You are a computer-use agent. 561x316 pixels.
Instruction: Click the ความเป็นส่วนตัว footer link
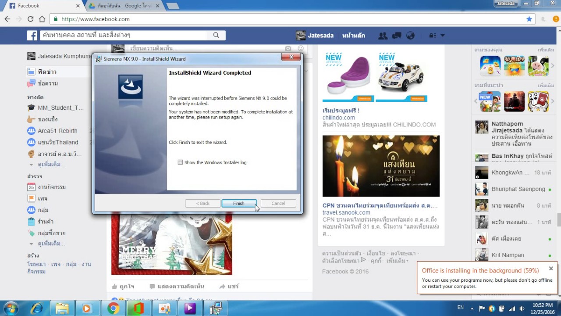tap(342, 254)
